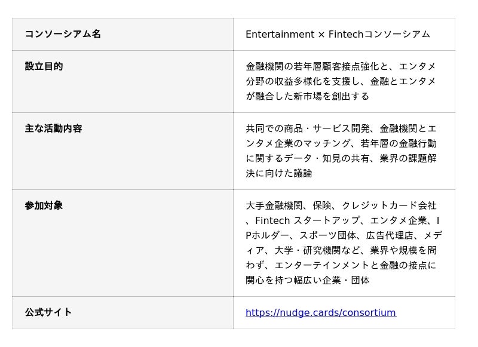478x347 pixels.
Task: Click the line starting 分野の収益多様化を支援し
Action: pyautogui.click(x=341, y=81)
